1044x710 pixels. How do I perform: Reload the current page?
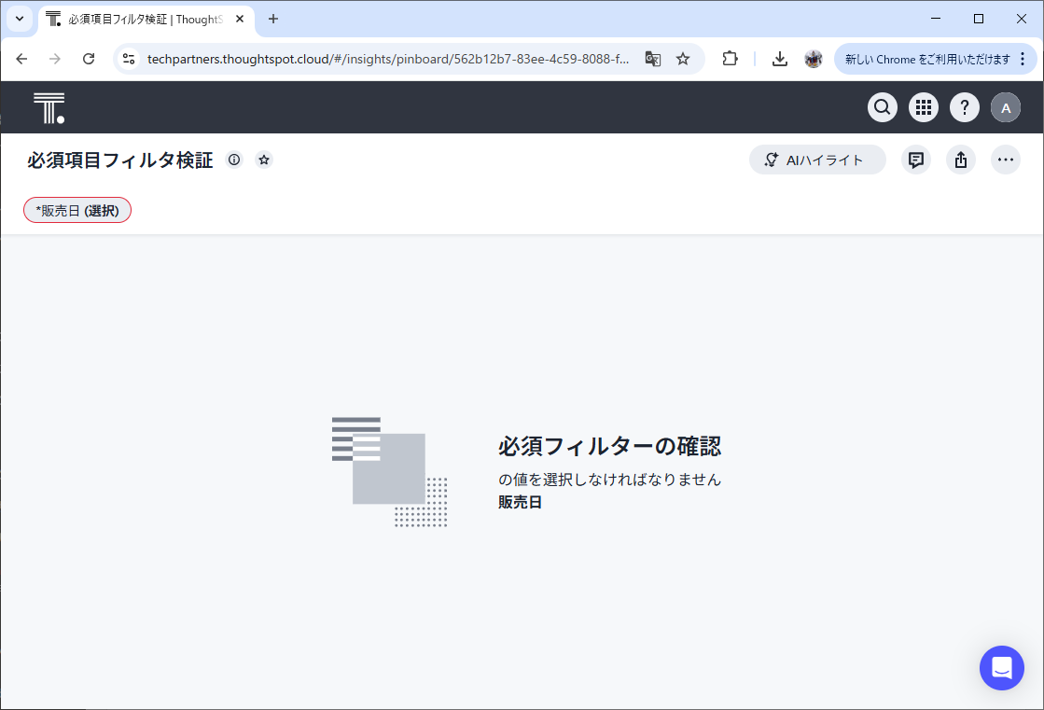click(x=89, y=59)
